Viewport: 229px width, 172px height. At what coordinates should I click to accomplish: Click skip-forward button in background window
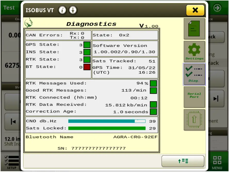point(216,99)
